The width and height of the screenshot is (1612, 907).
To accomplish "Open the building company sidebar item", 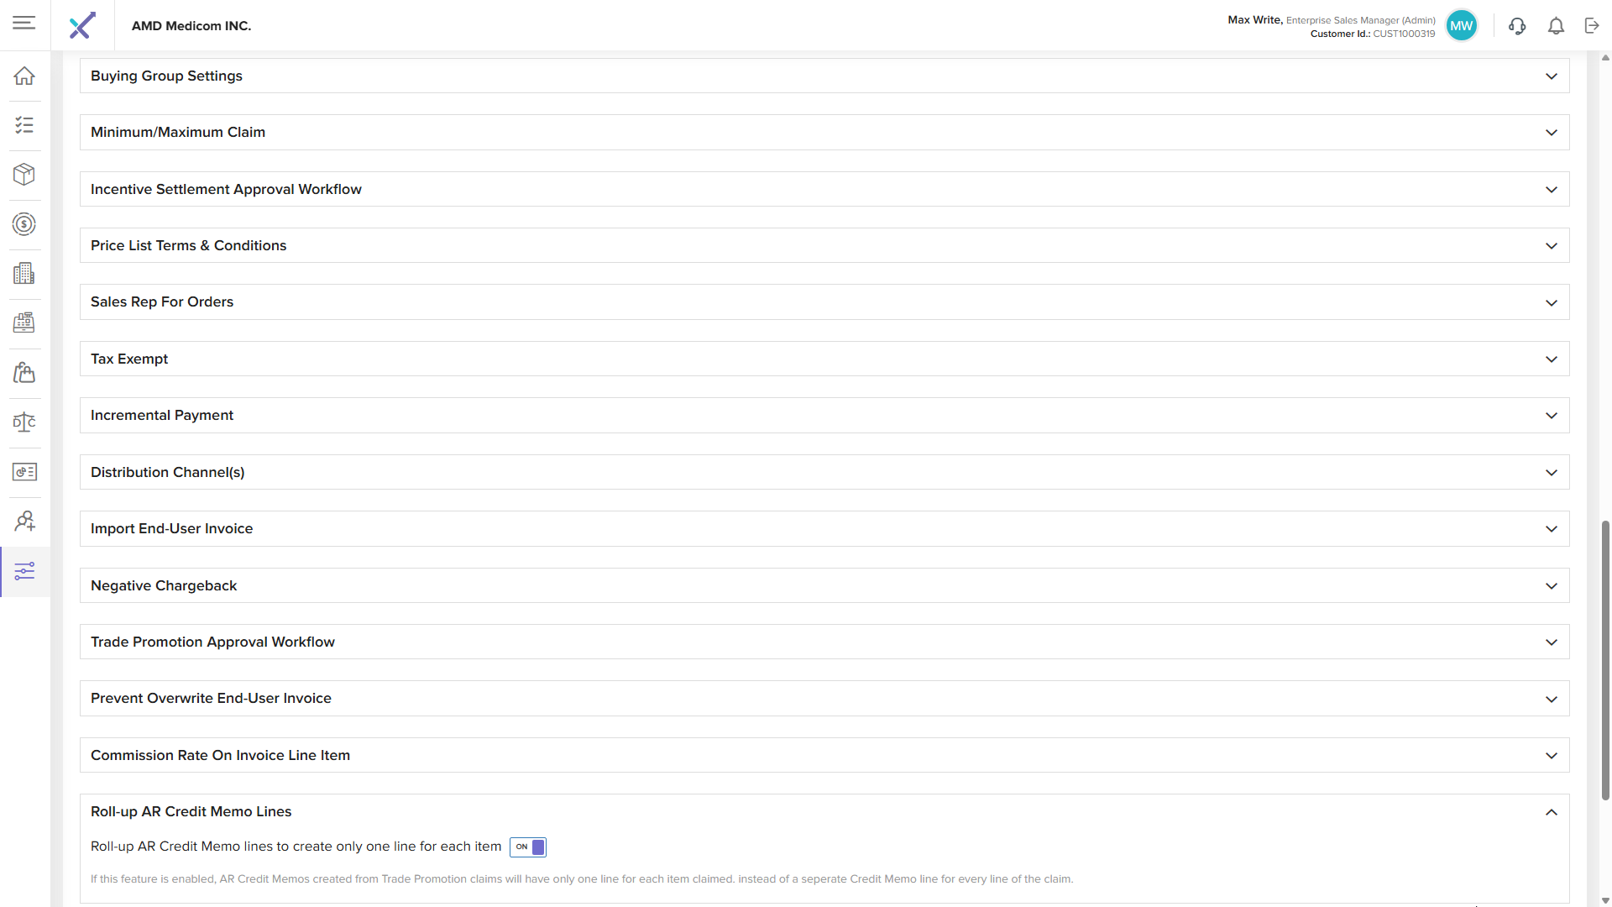I will pos(24,273).
